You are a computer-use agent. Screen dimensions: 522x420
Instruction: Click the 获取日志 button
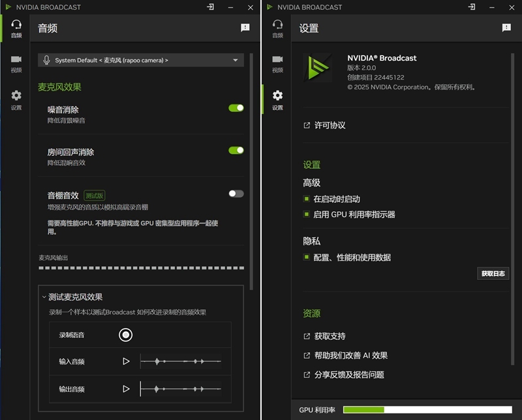pyautogui.click(x=493, y=273)
